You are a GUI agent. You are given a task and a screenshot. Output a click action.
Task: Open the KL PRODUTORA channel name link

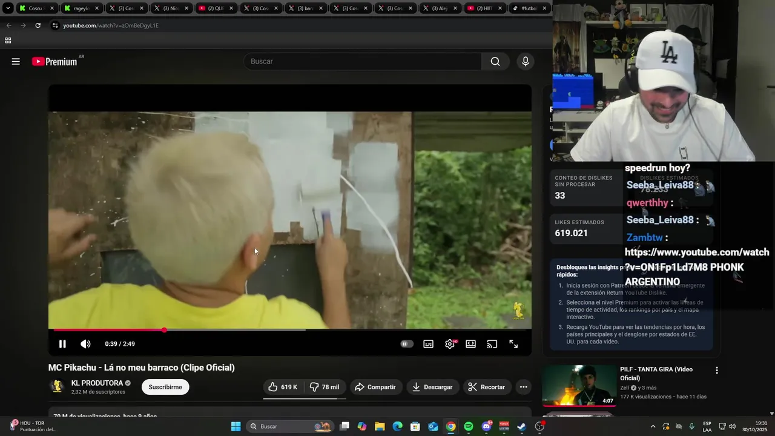pos(97,383)
